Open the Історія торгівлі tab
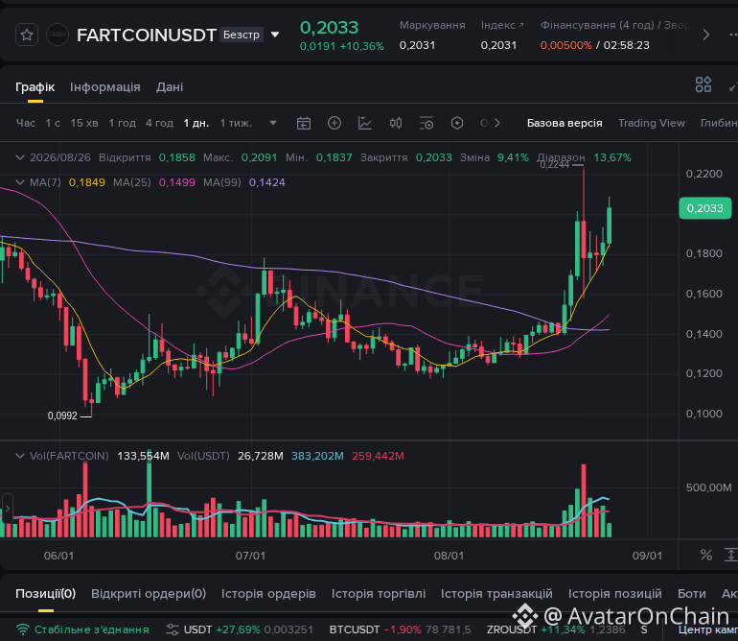Viewport: 738px width, 641px height. pyautogui.click(x=379, y=593)
